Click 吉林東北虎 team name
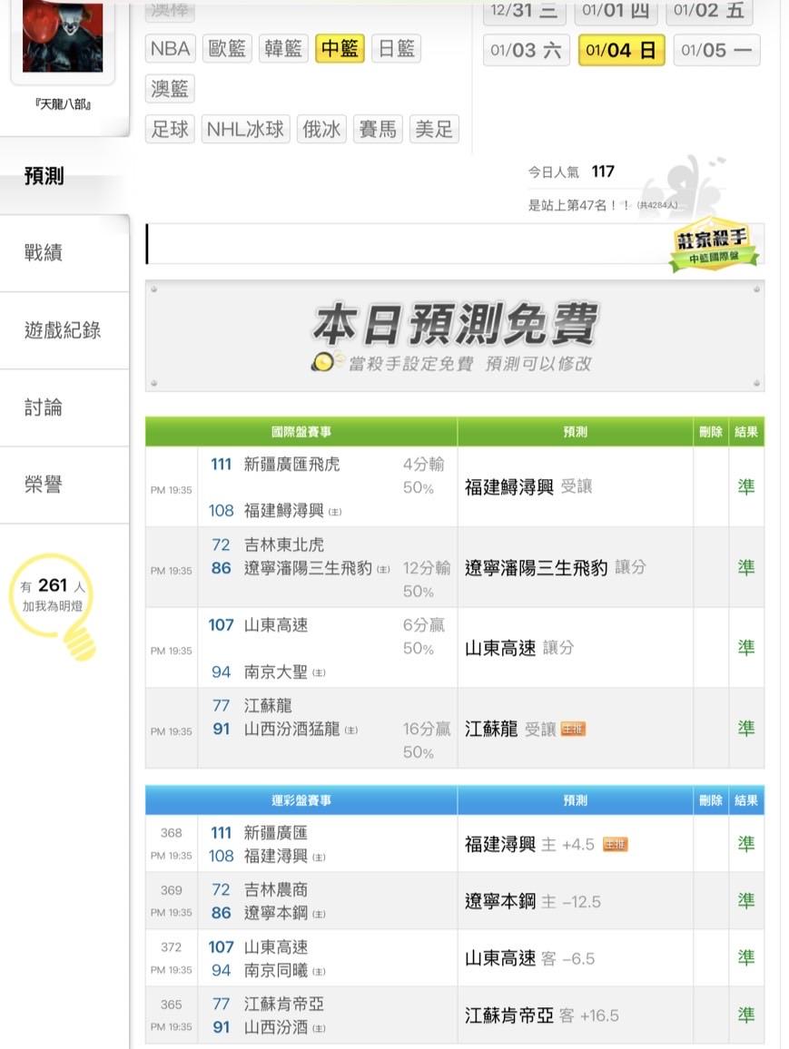This screenshot has height=1049, width=789. click(284, 544)
